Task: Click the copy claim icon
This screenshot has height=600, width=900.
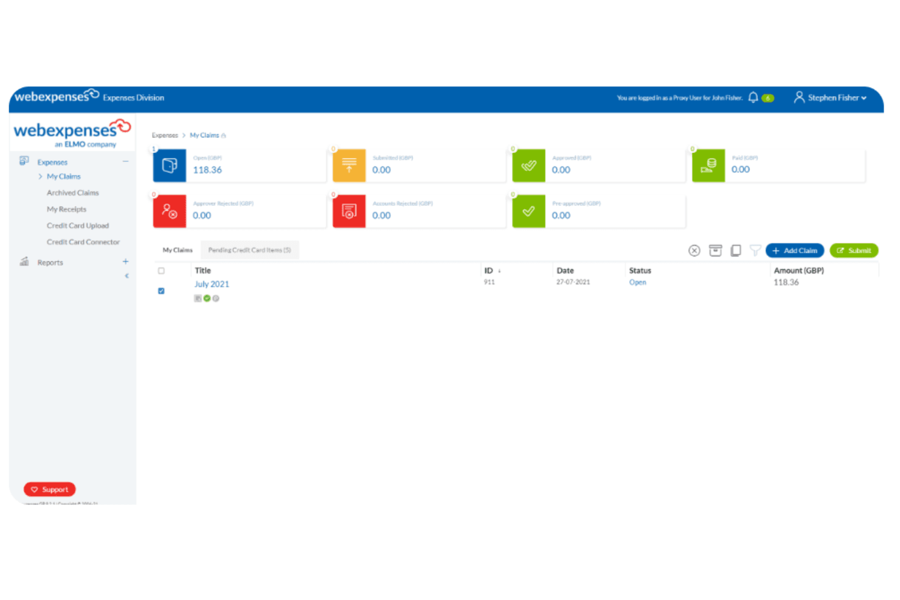Action: (x=736, y=250)
